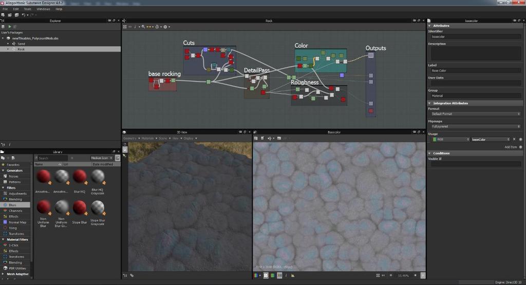
Task: Collapse the Conditions section
Action: click(x=429, y=153)
